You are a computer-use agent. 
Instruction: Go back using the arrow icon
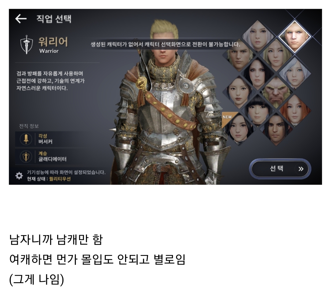[21, 19]
